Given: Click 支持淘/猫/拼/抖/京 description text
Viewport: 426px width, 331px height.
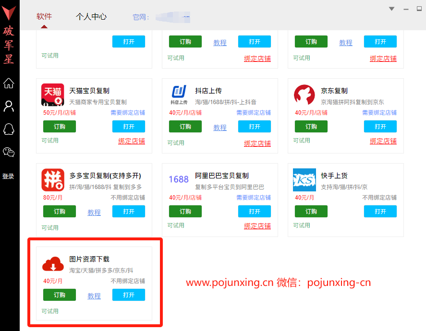Looking at the screenshot, I should [344, 187].
